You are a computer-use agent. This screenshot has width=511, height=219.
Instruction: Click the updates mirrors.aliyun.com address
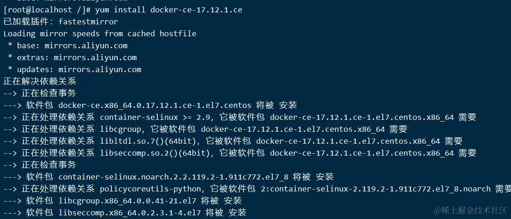(99, 69)
